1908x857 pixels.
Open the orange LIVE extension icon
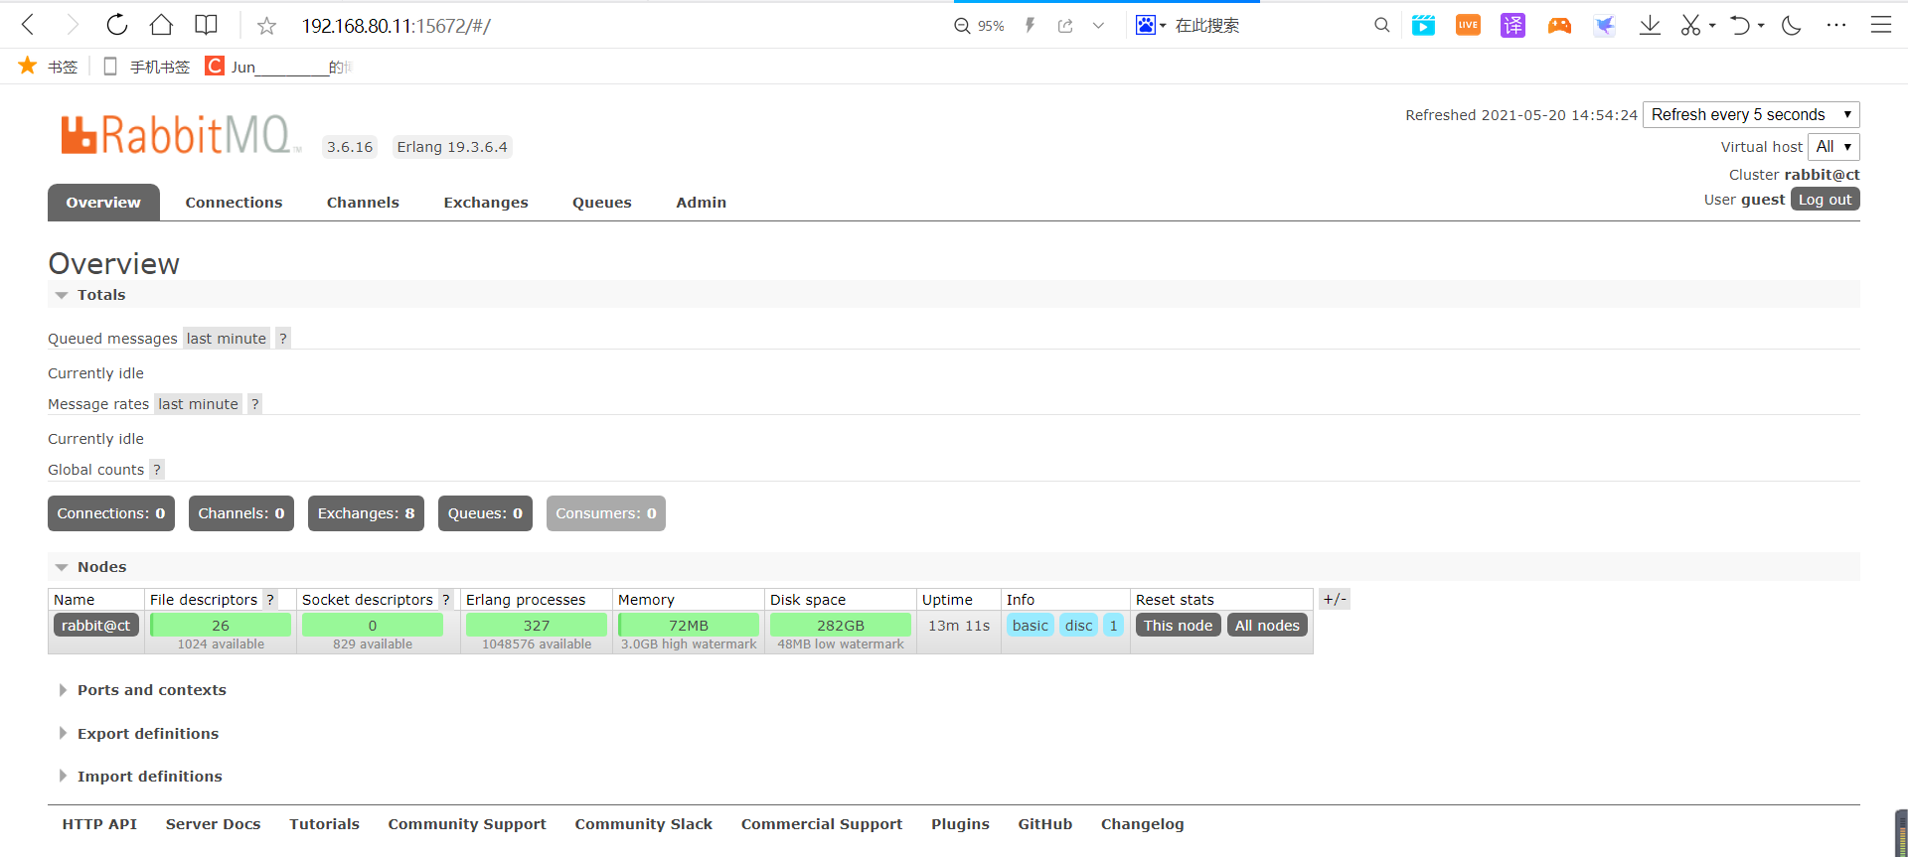(1468, 26)
